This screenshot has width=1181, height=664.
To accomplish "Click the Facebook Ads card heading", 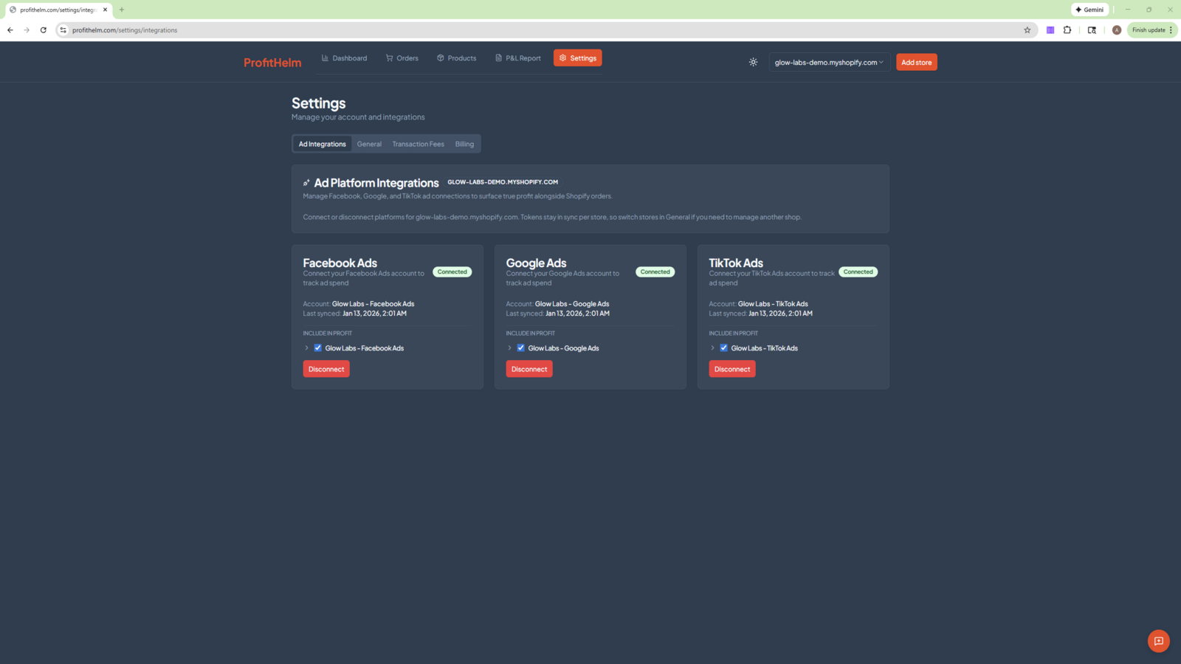I will pos(340,263).
